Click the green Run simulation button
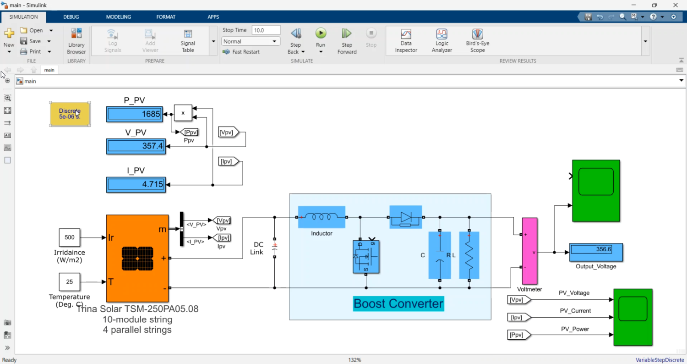 pos(321,33)
